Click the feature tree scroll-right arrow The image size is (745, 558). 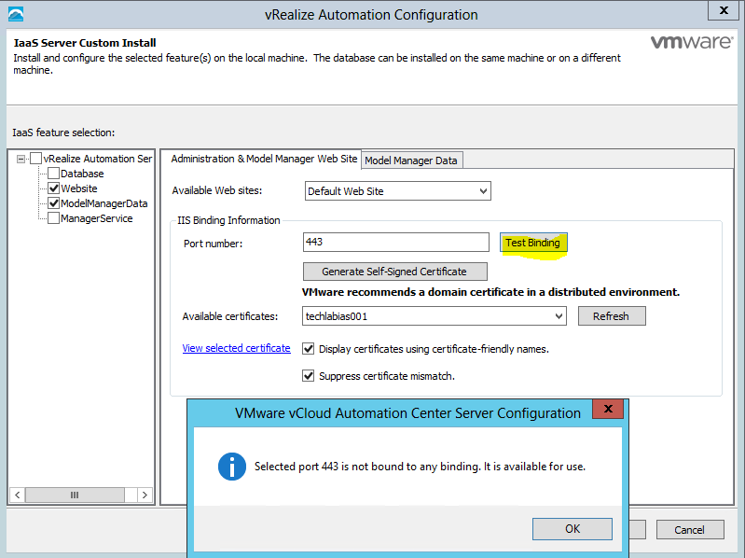pyautogui.click(x=145, y=495)
